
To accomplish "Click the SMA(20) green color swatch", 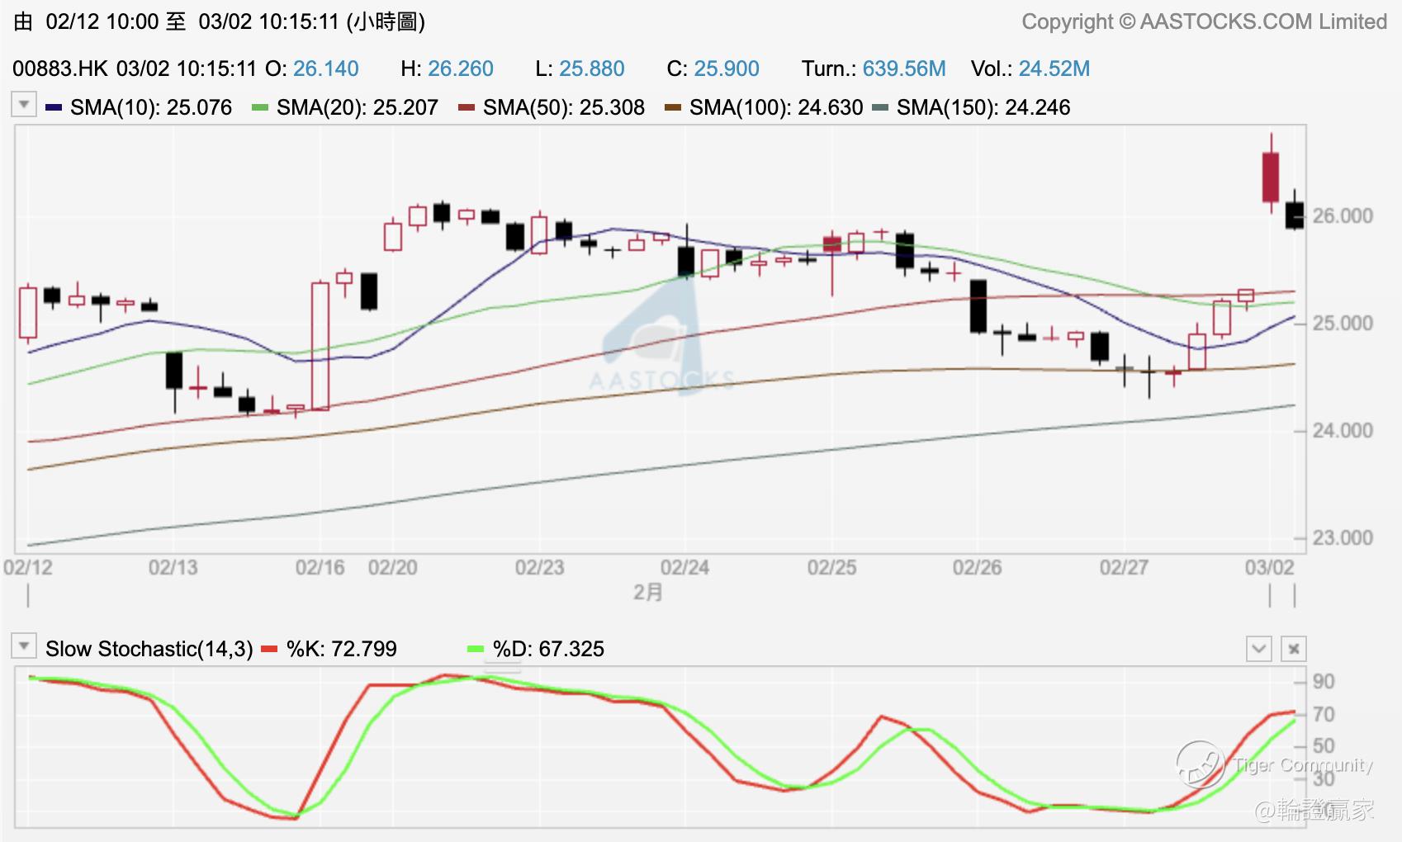I will 260,107.
